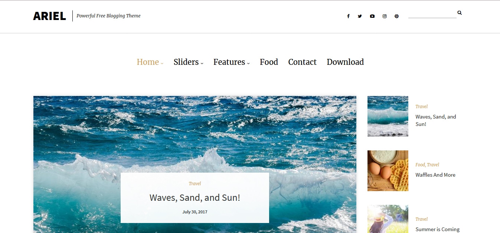
Task: Click Travel above sidebar Waves, Sand post
Action: coord(421,107)
